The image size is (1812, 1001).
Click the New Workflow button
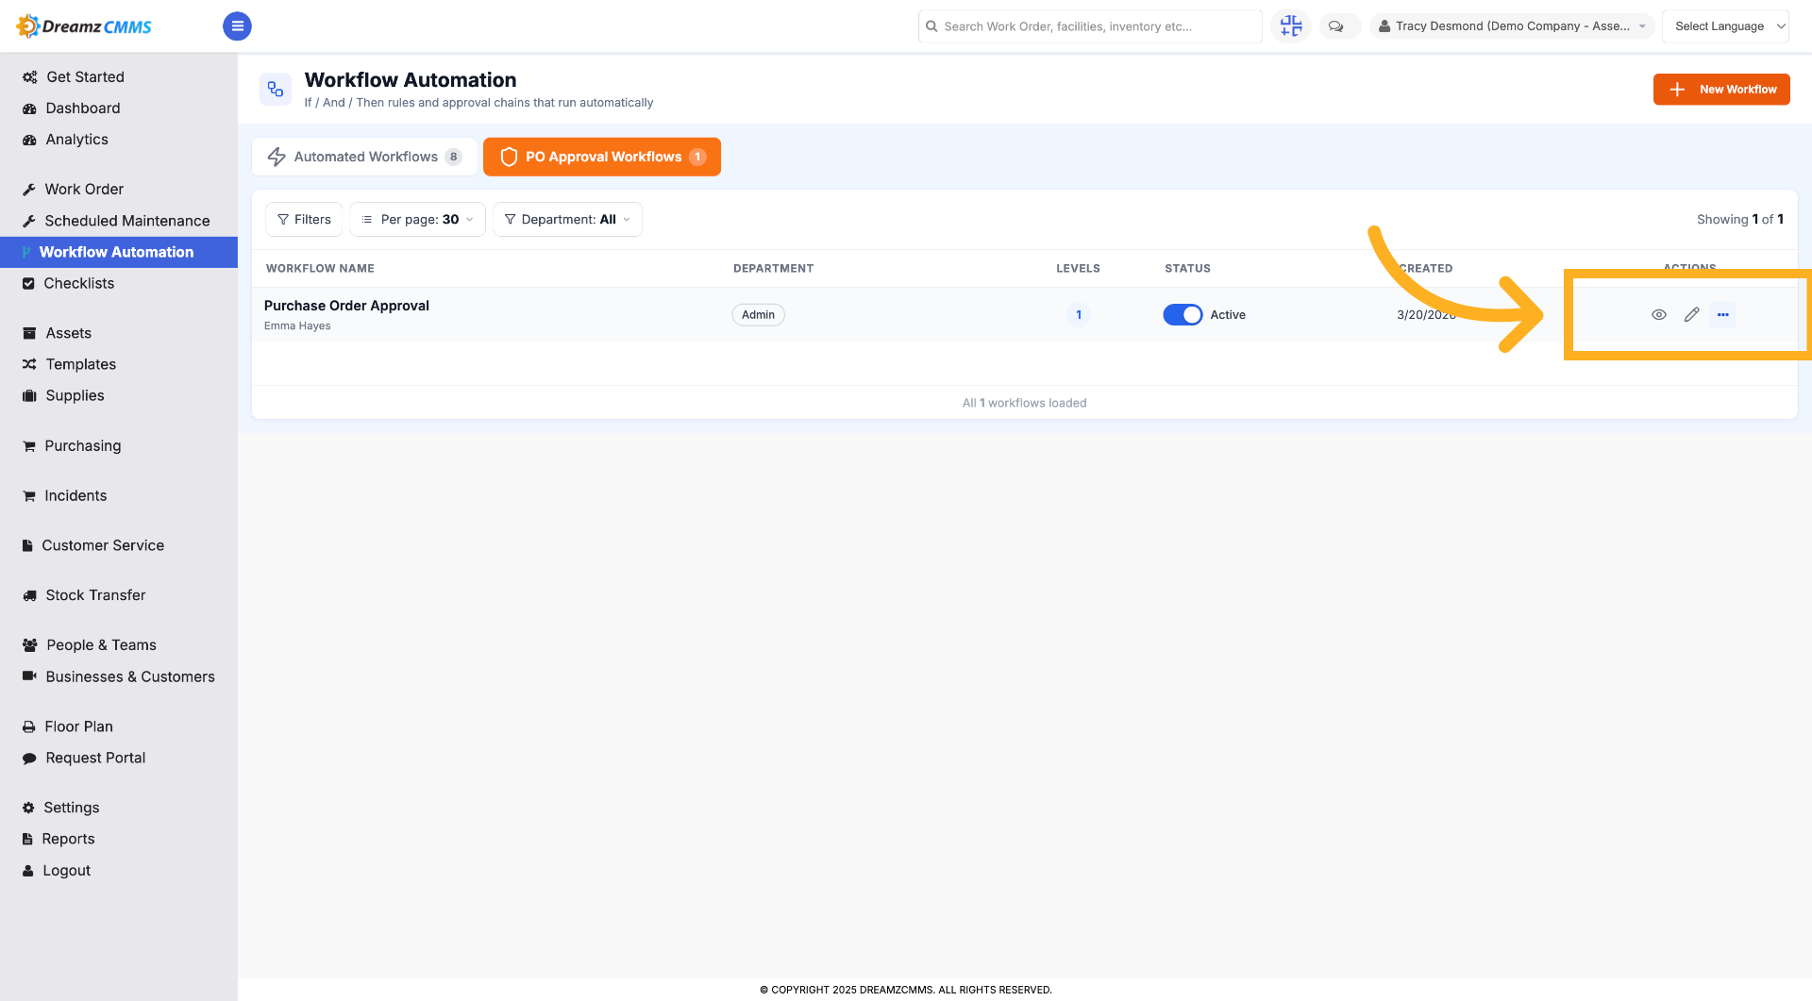1721,90
